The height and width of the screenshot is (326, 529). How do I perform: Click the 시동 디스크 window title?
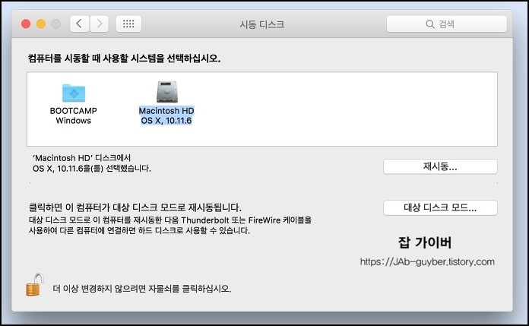point(261,24)
